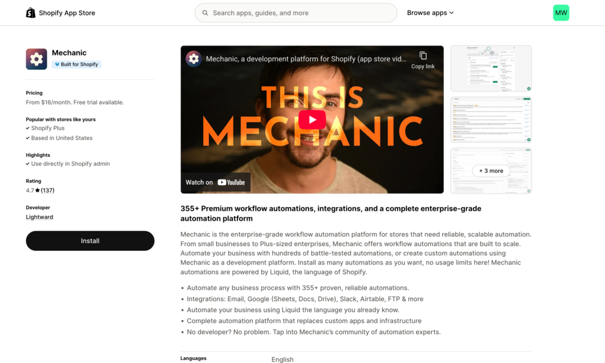Click the Copy link icon above the video
Screen dimensions: 605x363
pos(423,55)
